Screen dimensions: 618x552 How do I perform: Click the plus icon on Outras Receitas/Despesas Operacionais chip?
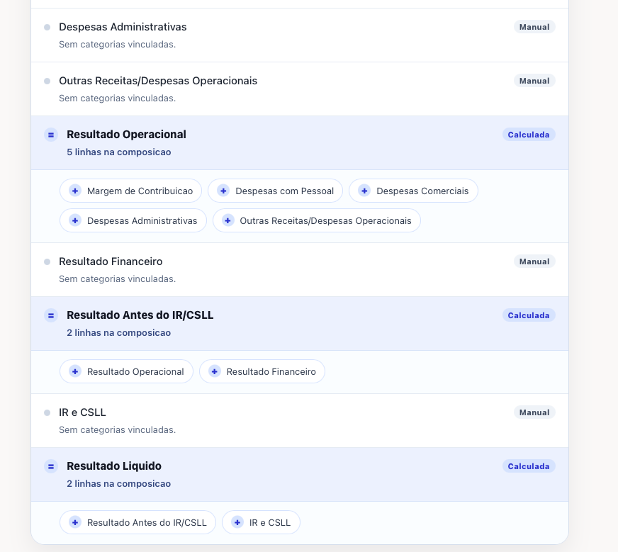pyautogui.click(x=227, y=220)
